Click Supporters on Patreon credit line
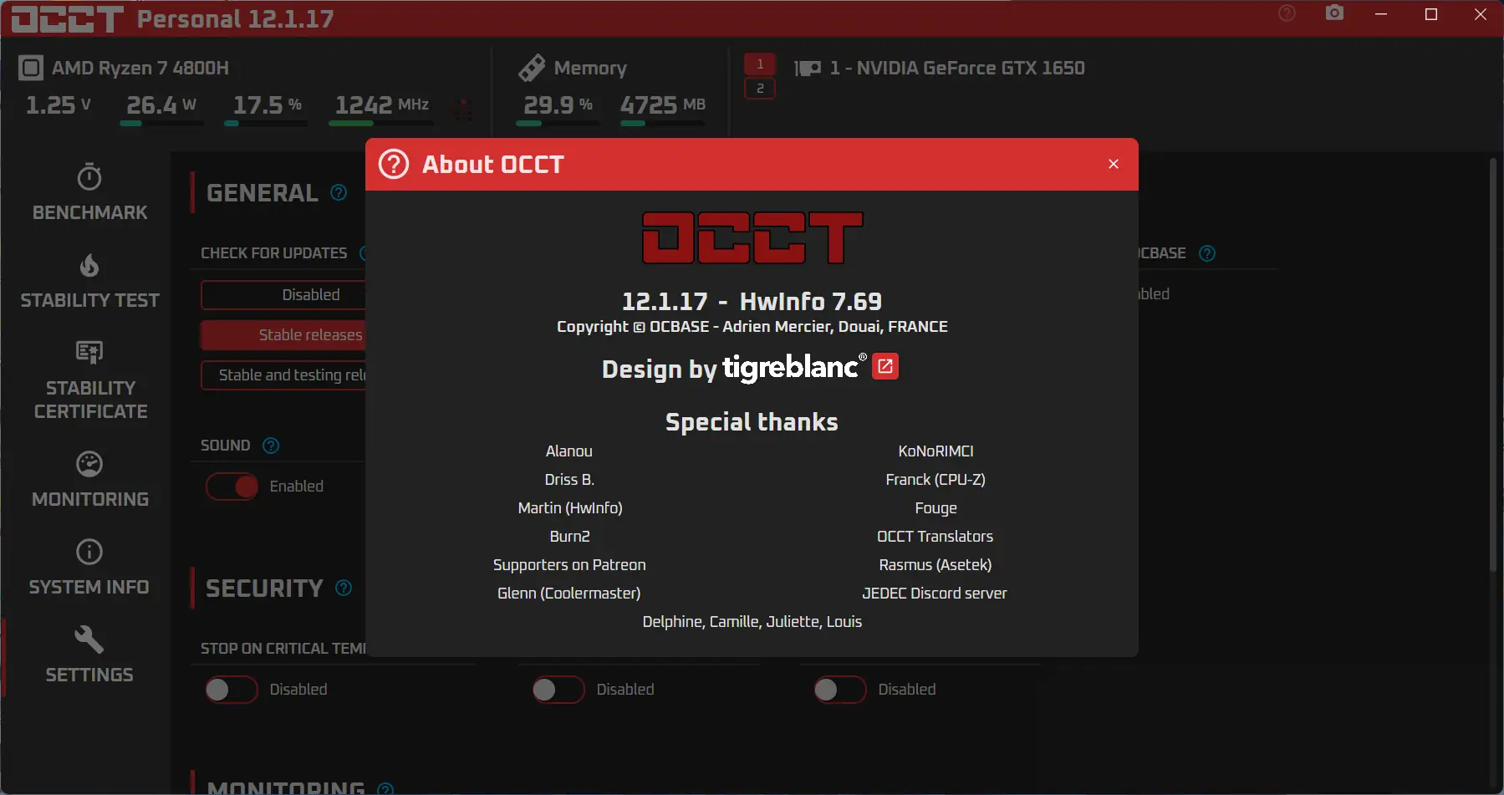Screen dimensions: 1504x795 569,565
